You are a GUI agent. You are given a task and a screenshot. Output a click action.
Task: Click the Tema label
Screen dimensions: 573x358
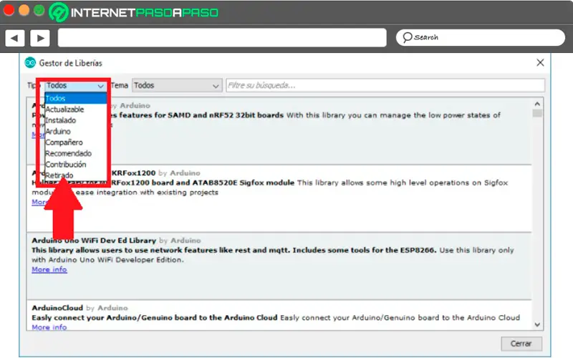pyautogui.click(x=120, y=85)
